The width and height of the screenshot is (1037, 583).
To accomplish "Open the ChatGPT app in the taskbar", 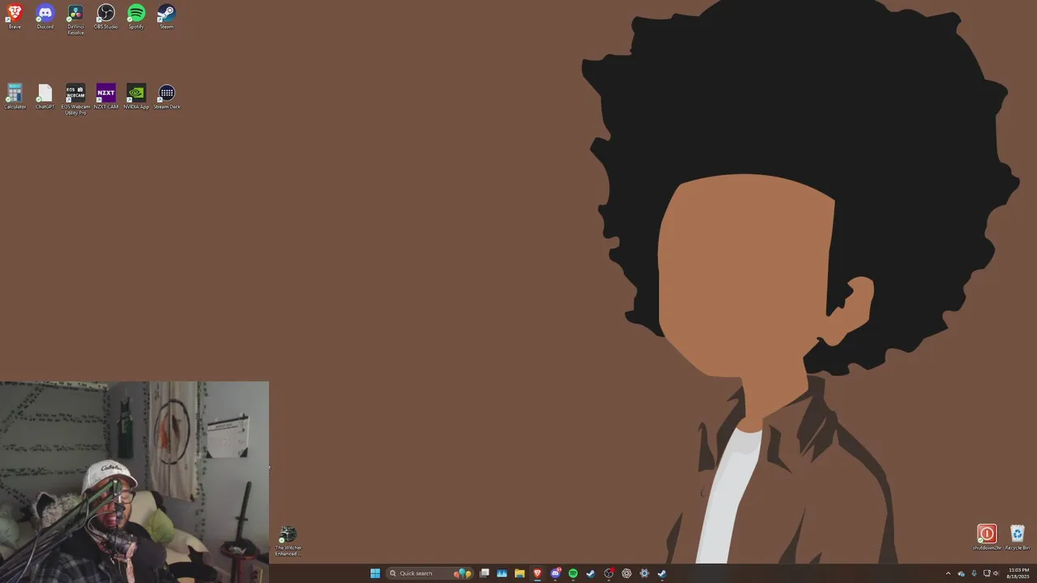I will tap(626, 573).
